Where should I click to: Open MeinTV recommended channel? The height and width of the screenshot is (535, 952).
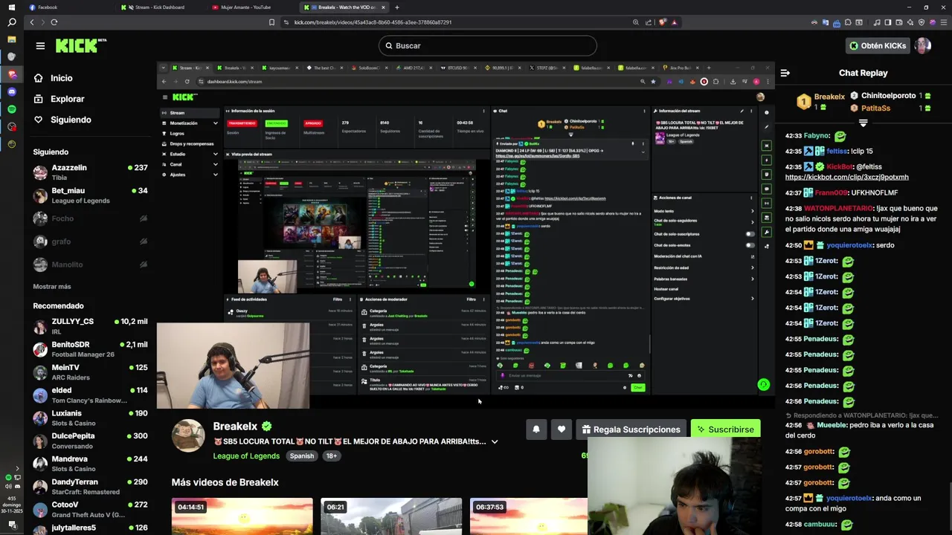(91, 372)
